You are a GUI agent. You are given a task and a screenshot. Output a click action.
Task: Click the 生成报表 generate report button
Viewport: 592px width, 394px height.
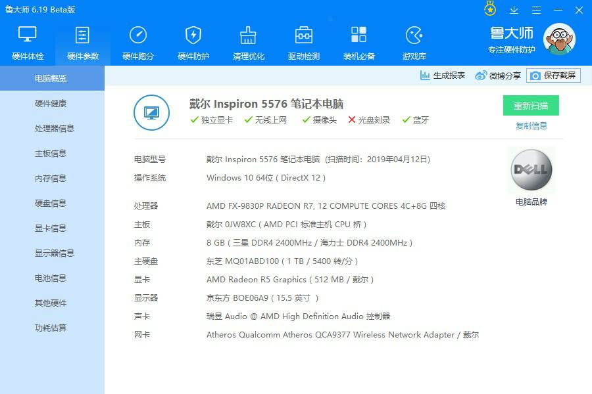443,76
